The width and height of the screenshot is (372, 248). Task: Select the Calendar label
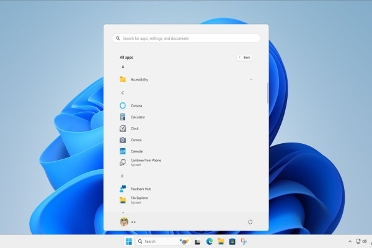[x=137, y=151]
